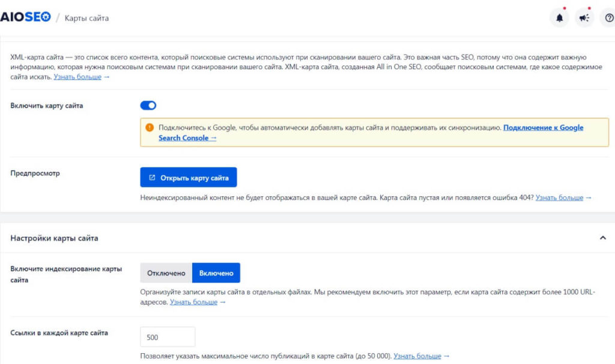The image size is (615, 364).
Task: Click the Карты сайта breadcrumb title
Action: (86, 18)
